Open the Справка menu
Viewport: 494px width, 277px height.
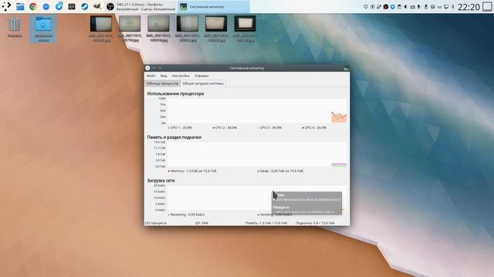pos(201,75)
